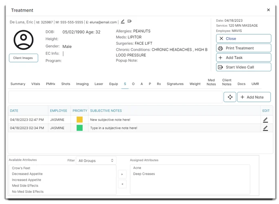Edit the 02:34 PM subjective note
Viewport: 279px width, 204px height.
tap(265, 128)
